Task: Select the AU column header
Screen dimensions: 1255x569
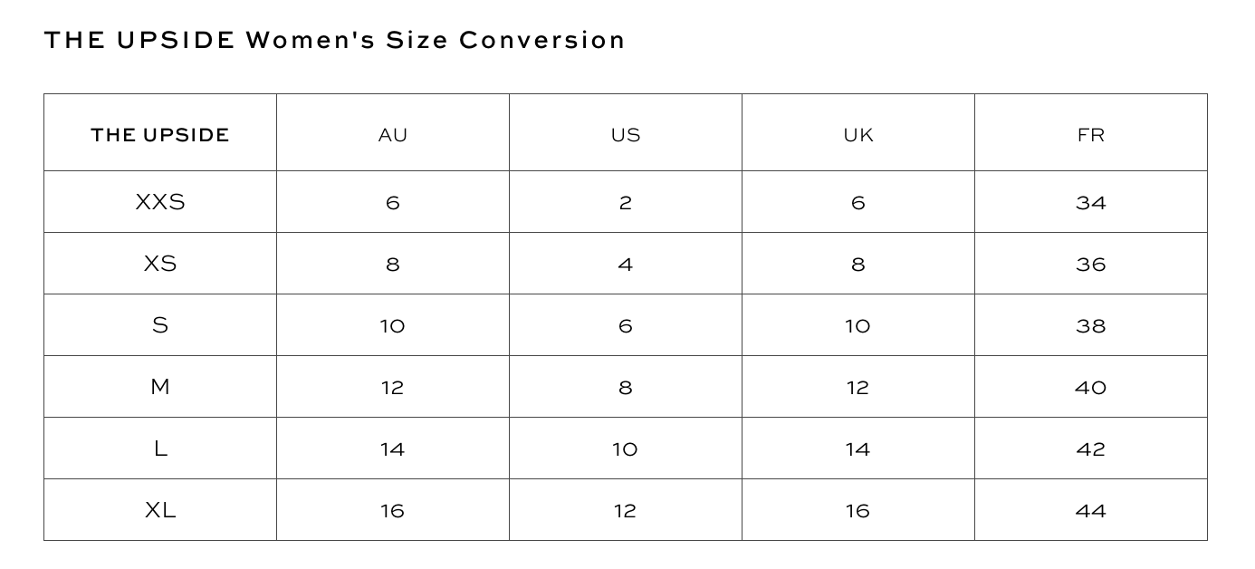Action: tap(393, 135)
